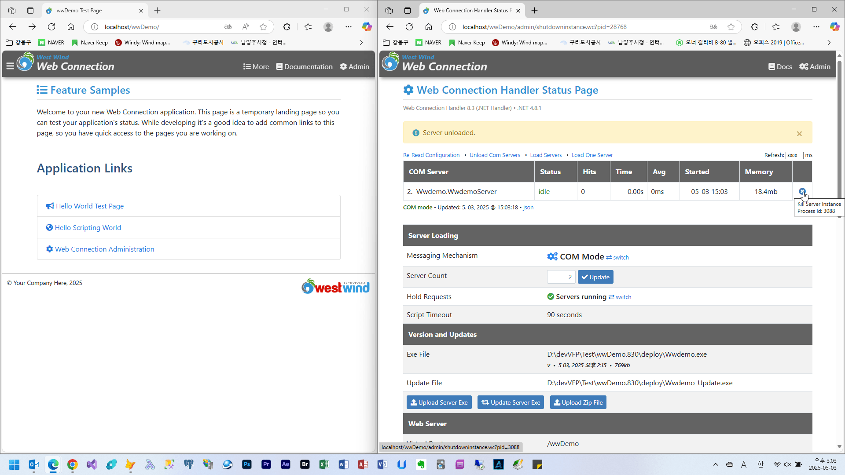Open Photoshop from the taskbar
845x475 pixels.
[x=247, y=464]
